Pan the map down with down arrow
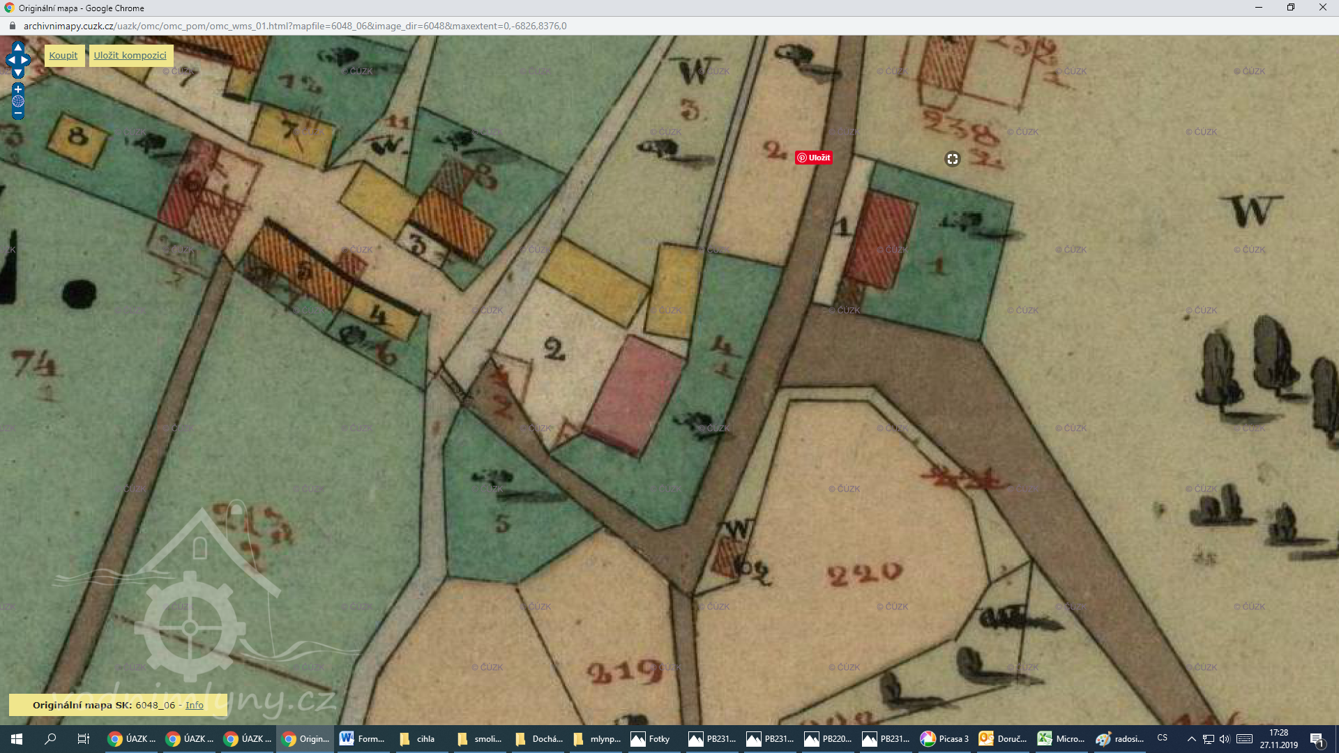The image size is (1339, 753). tap(18, 73)
